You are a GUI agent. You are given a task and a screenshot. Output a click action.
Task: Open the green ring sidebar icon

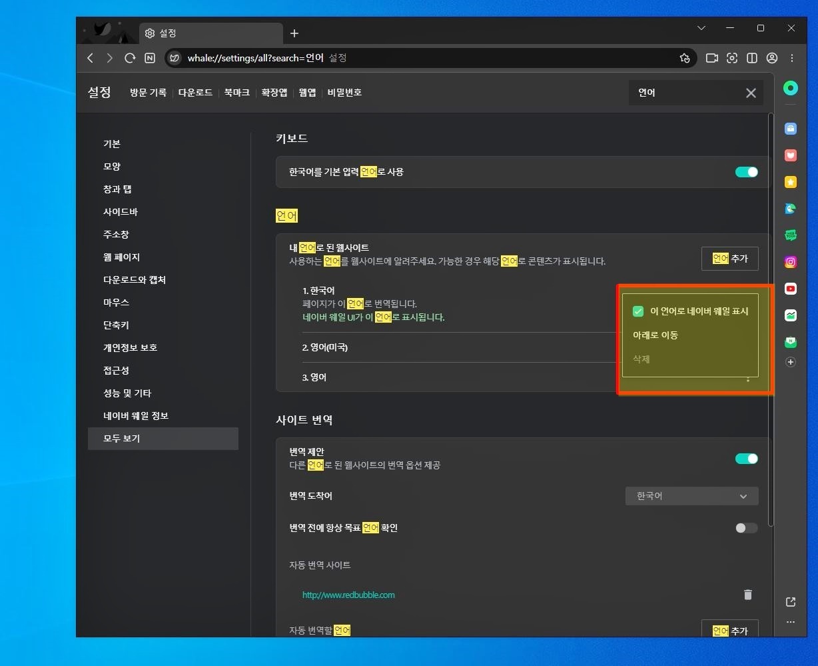tap(791, 88)
